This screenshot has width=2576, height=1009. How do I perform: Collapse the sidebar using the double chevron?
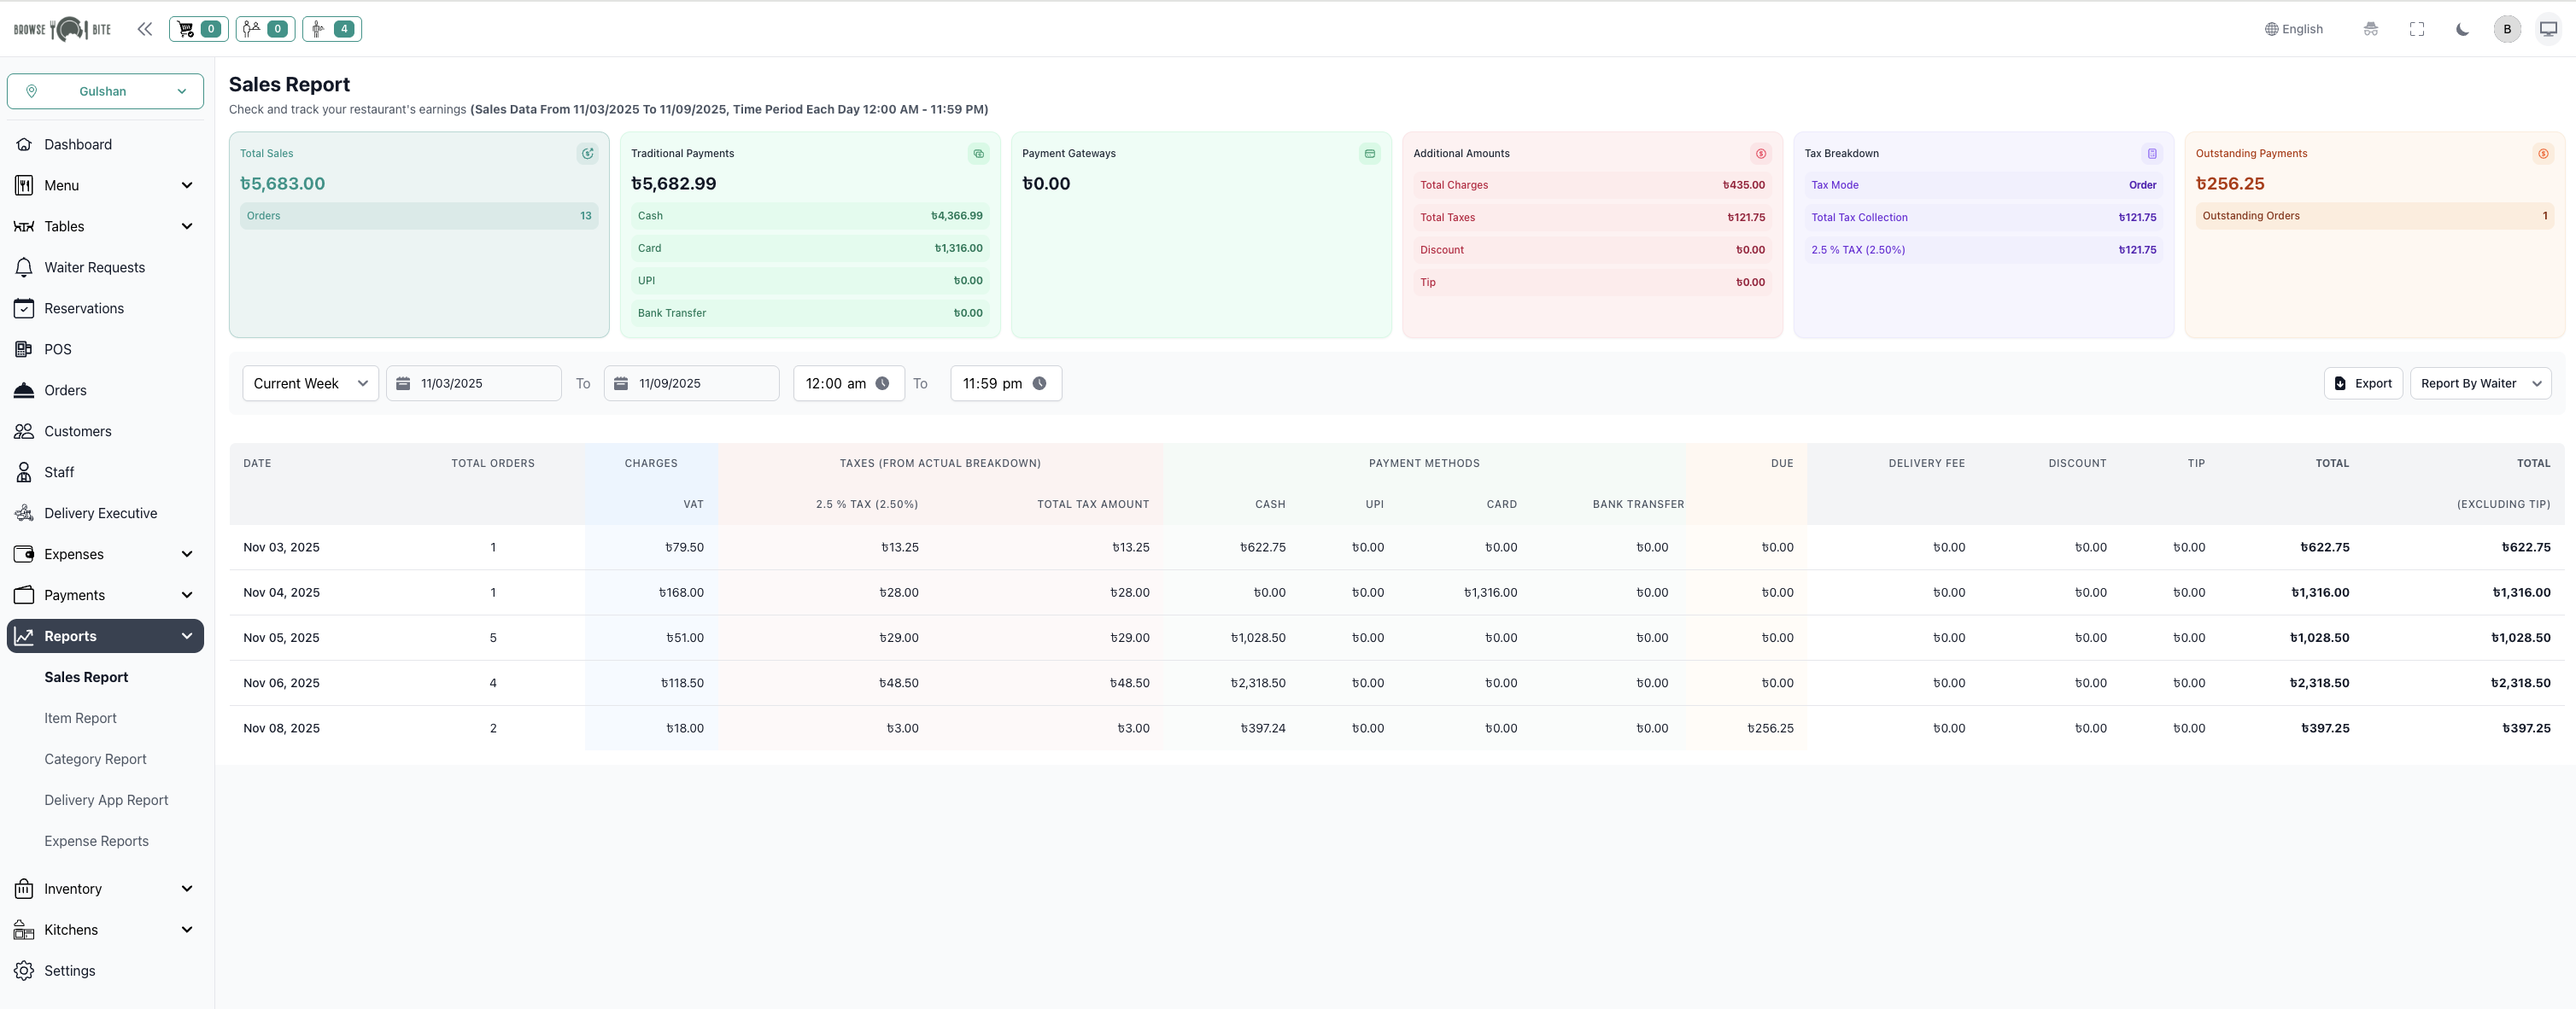(144, 29)
